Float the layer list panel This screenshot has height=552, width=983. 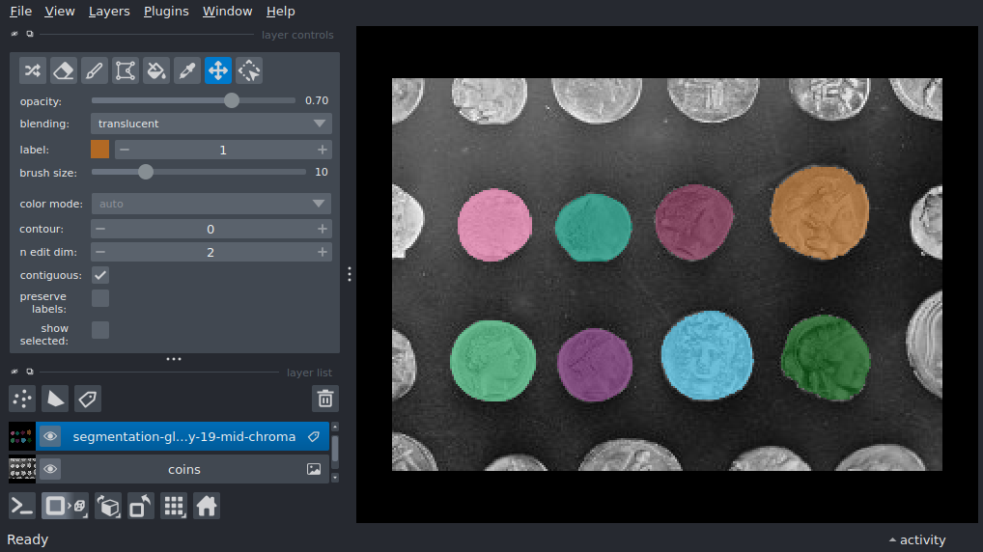30,372
